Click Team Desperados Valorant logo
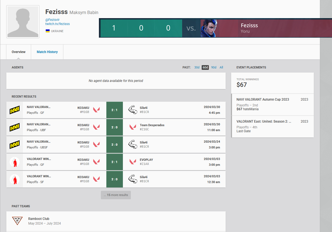Image resolution: width=332 pixels, height=232 pixels. pyautogui.click(x=133, y=127)
